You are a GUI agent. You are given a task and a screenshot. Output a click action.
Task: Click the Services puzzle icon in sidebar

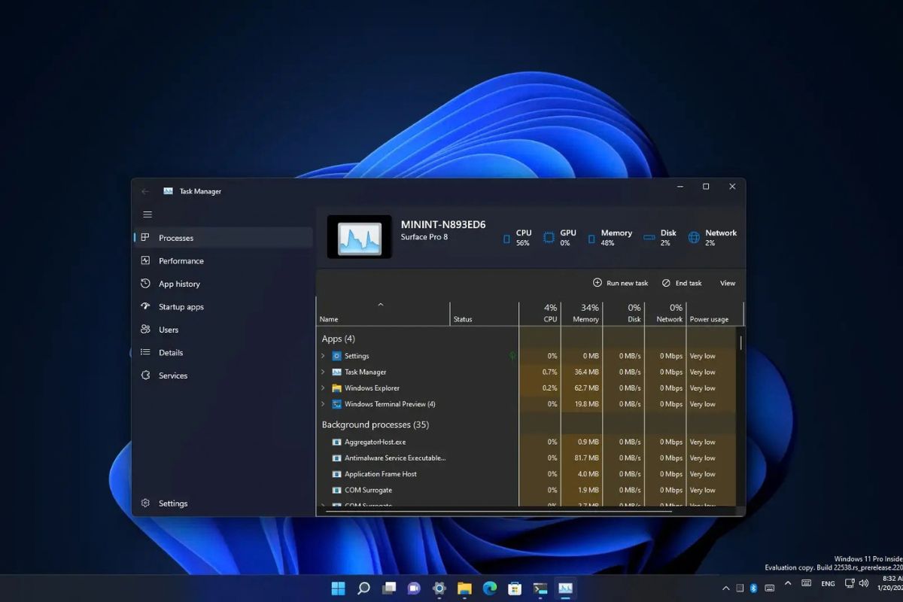click(x=145, y=375)
